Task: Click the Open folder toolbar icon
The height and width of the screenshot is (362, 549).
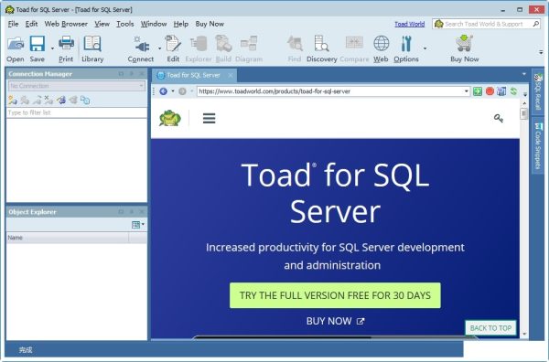Action: (16, 45)
